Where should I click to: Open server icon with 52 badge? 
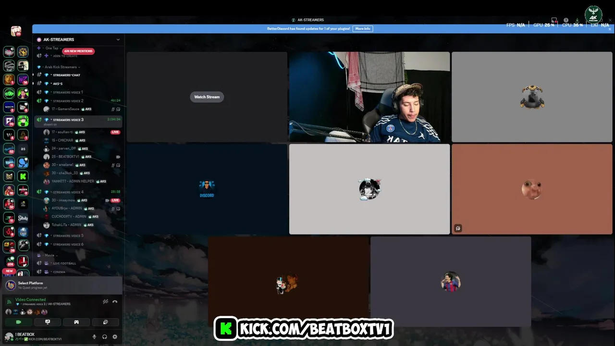pyautogui.click(x=9, y=149)
